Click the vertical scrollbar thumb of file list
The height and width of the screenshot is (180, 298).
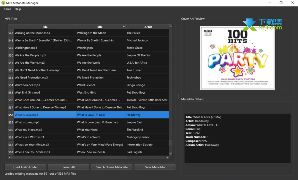(171, 143)
